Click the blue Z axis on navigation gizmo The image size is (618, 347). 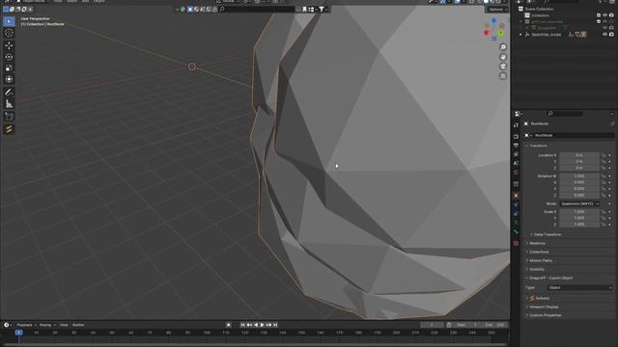[x=493, y=20]
